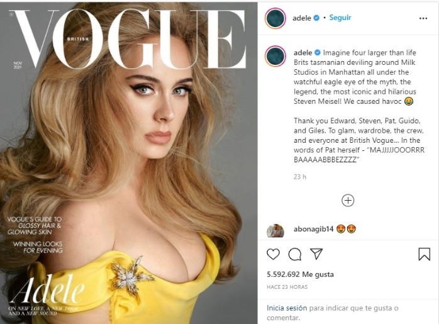439x324 pixels.
Task: Click adele username in the caption
Action: 303,53
